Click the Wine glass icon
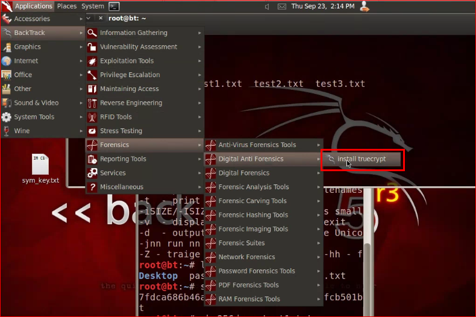The height and width of the screenshot is (317, 476). (x=7, y=131)
